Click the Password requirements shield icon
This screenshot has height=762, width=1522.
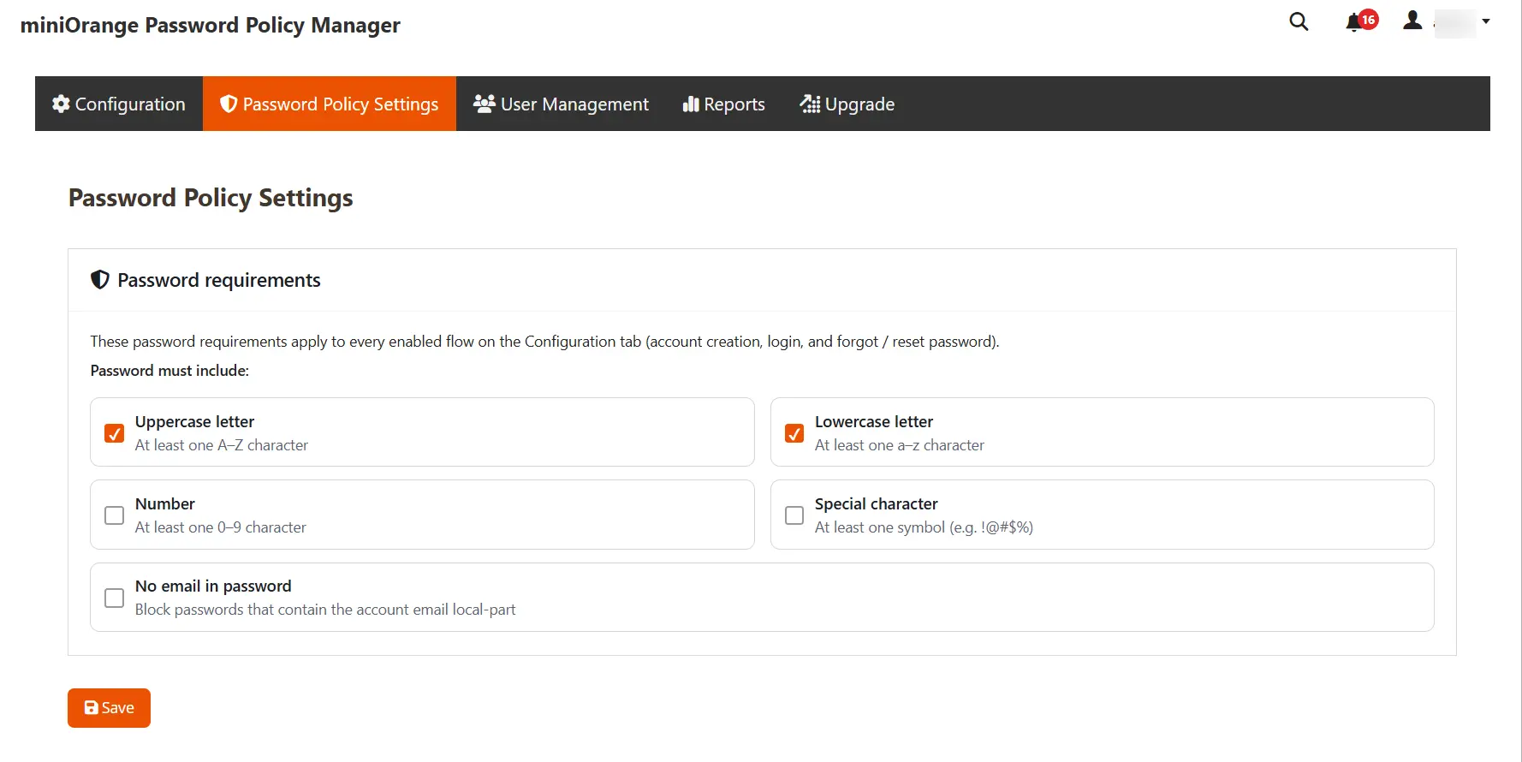tap(100, 280)
